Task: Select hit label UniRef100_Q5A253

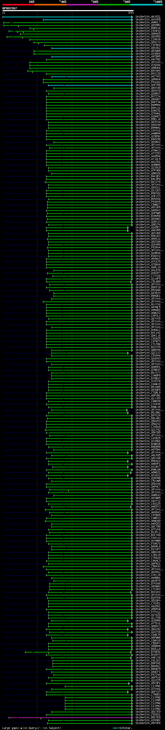Action: tap(148, 421)
